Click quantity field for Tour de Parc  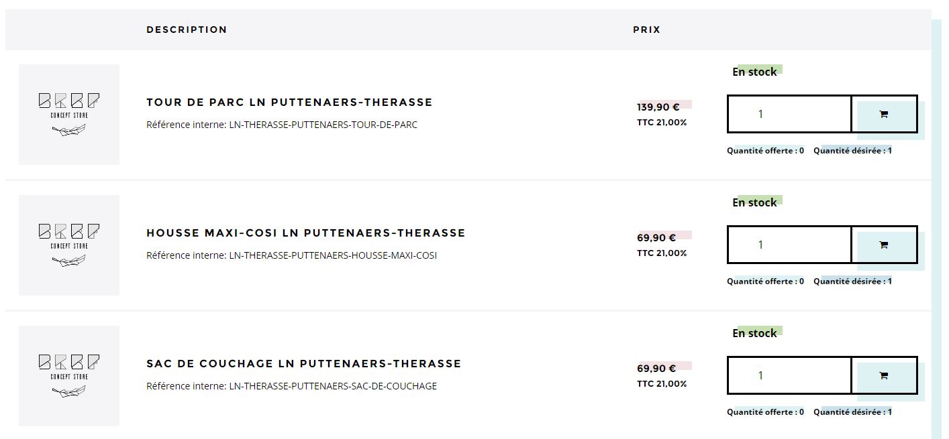[x=789, y=115]
